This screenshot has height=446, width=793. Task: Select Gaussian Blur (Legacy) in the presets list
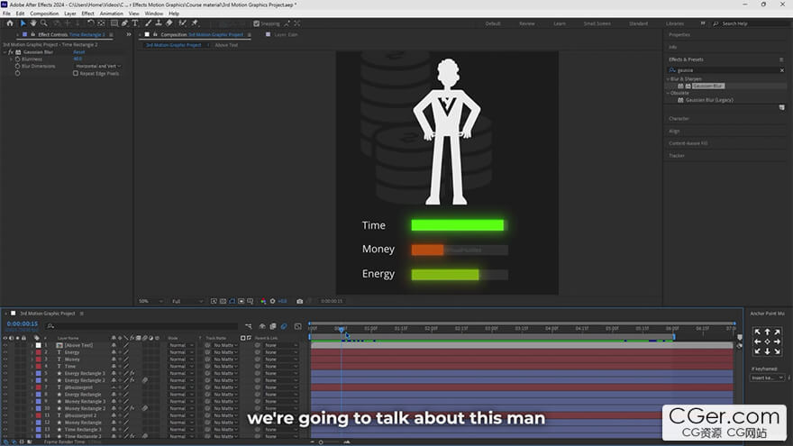[707, 100]
